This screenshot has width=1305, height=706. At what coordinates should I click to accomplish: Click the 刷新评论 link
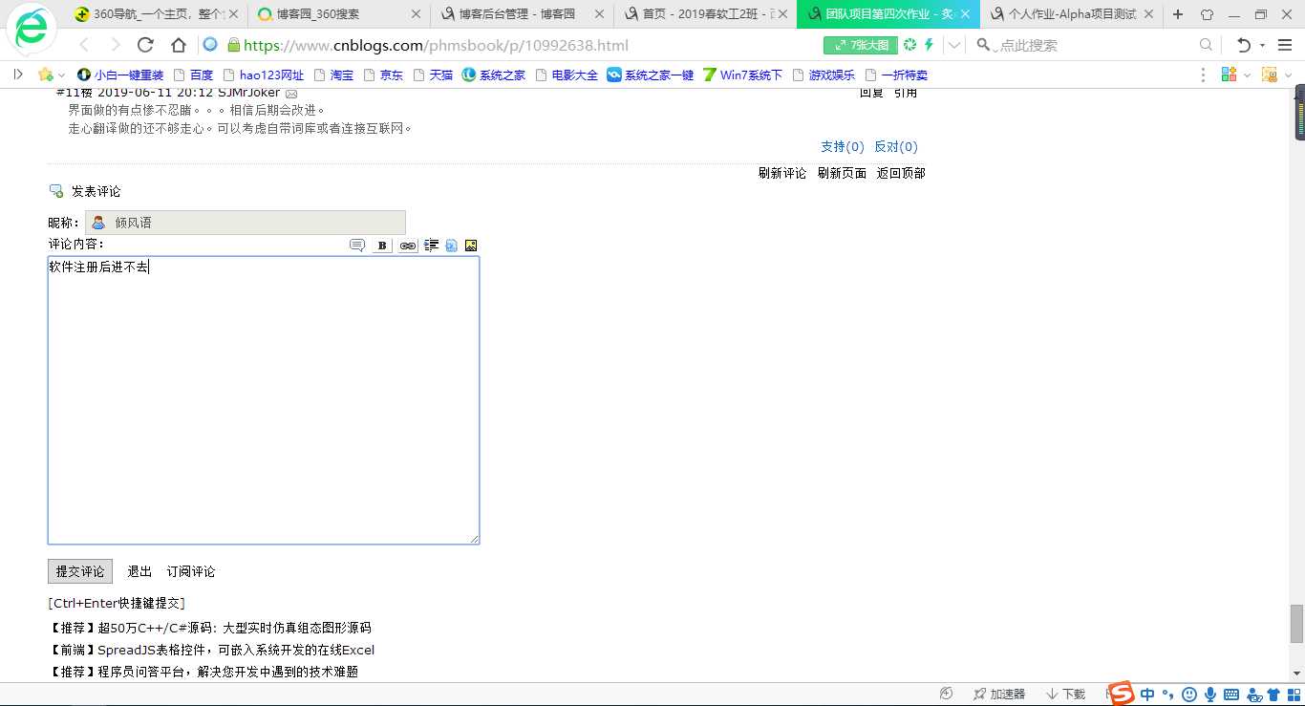pos(782,173)
